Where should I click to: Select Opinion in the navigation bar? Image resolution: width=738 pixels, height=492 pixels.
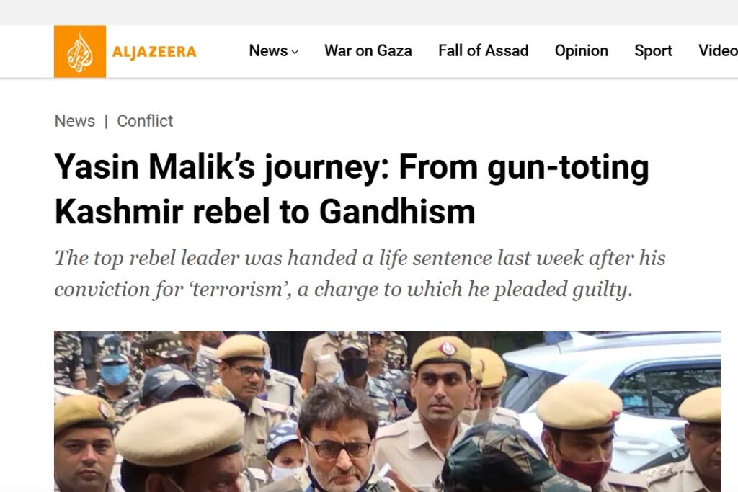point(581,50)
